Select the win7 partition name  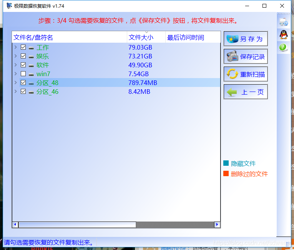[x=43, y=74]
